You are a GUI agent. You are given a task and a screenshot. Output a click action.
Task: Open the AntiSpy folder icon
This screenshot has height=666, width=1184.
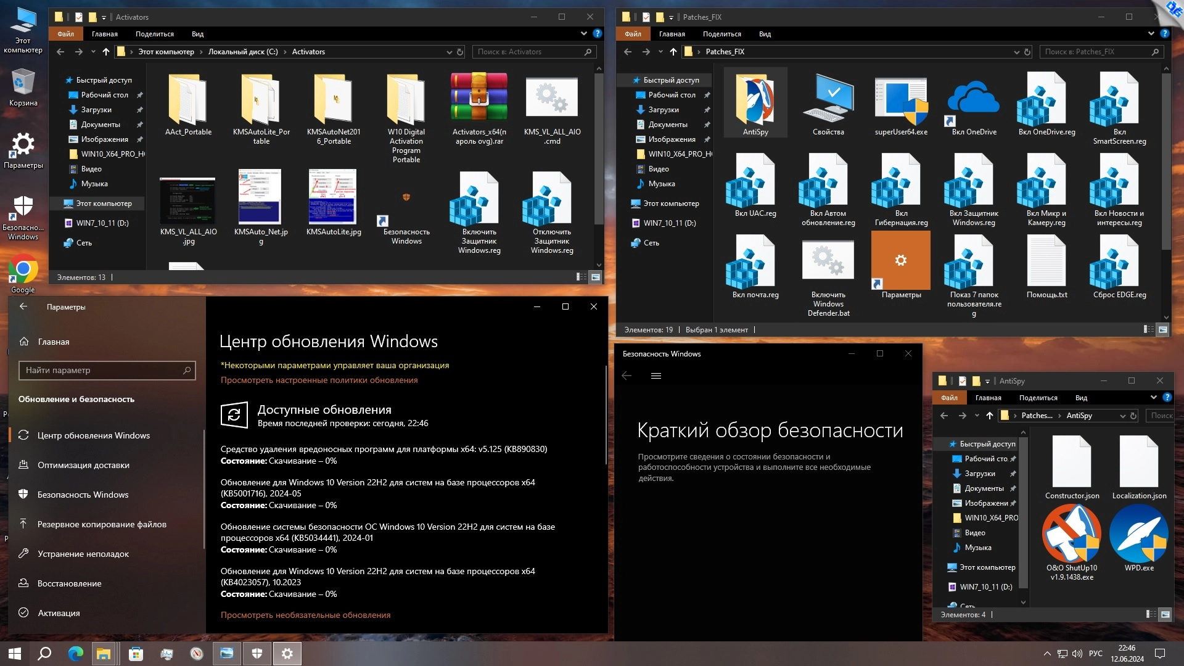755,100
